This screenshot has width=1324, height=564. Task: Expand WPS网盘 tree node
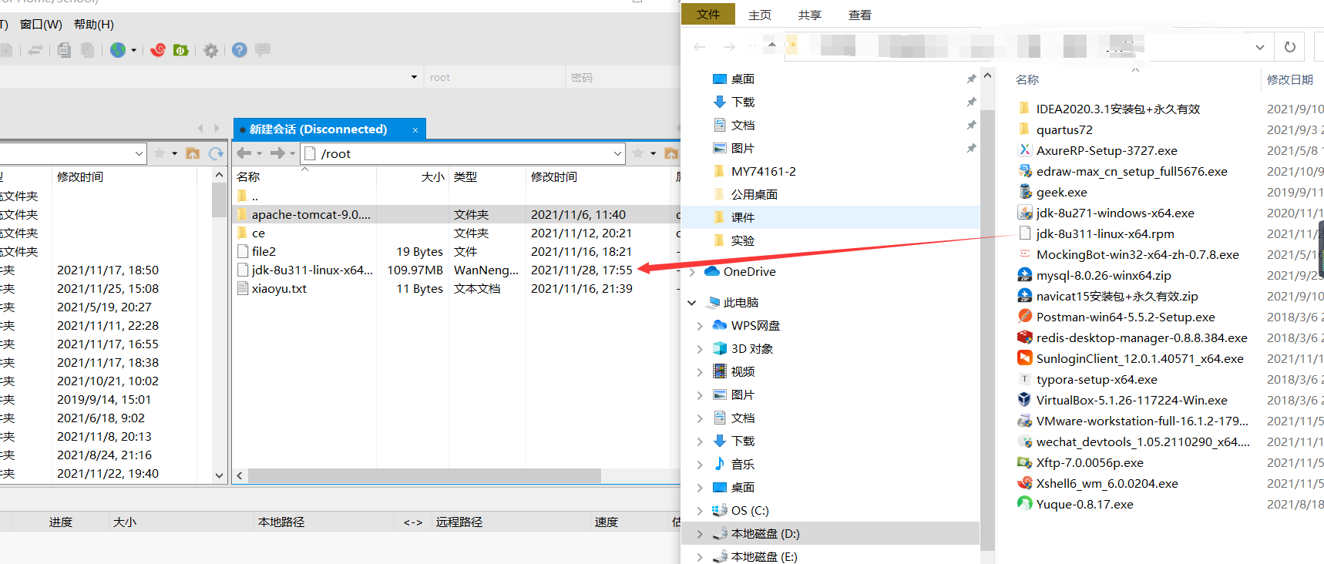point(700,325)
